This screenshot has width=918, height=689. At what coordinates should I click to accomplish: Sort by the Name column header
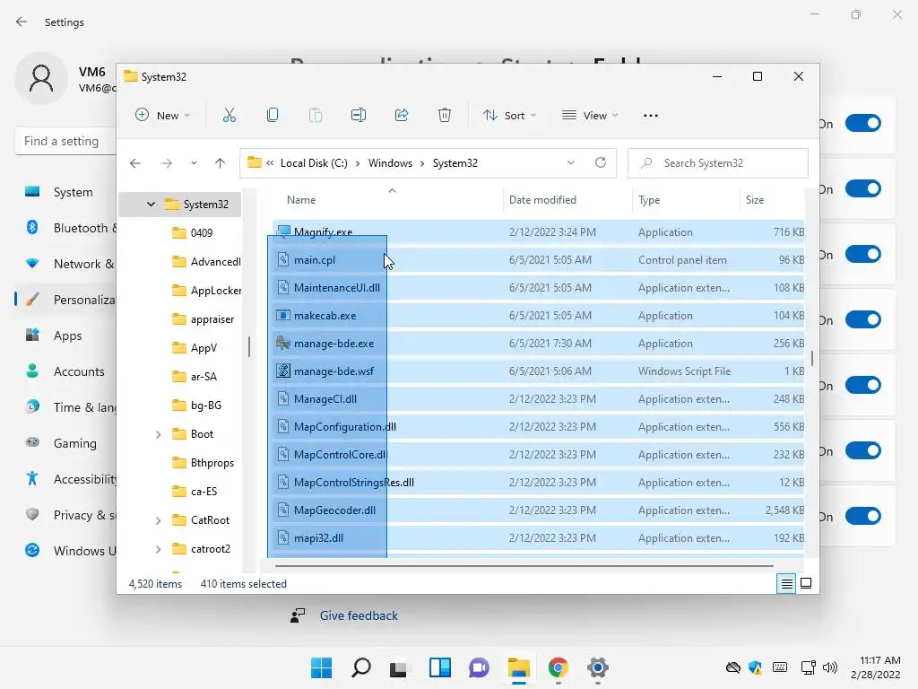coord(301,200)
